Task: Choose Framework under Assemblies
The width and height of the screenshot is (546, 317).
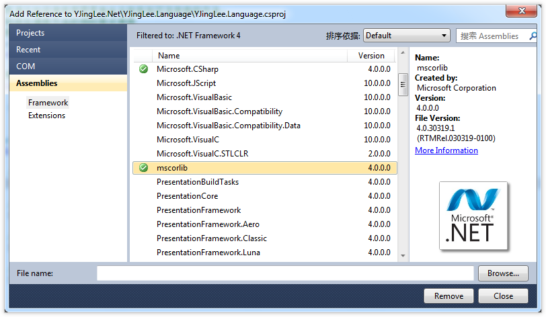Action: click(x=48, y=103)
